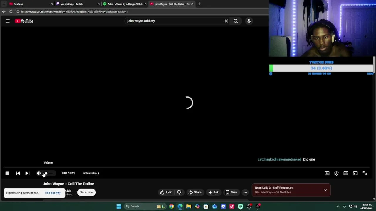Open the Windows Start menu
Image resolution: width=376 pixels, height=211 pixels.
point(119,206)
